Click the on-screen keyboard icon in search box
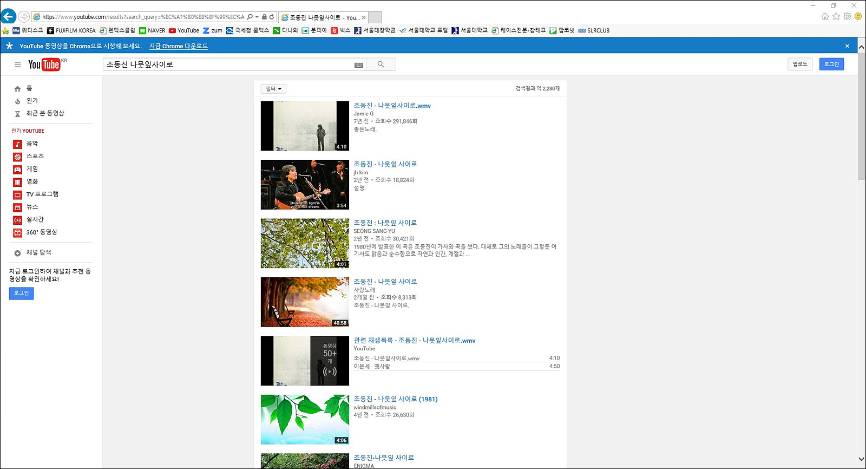This screenshot has width=866, height=469. click(358, 65)
